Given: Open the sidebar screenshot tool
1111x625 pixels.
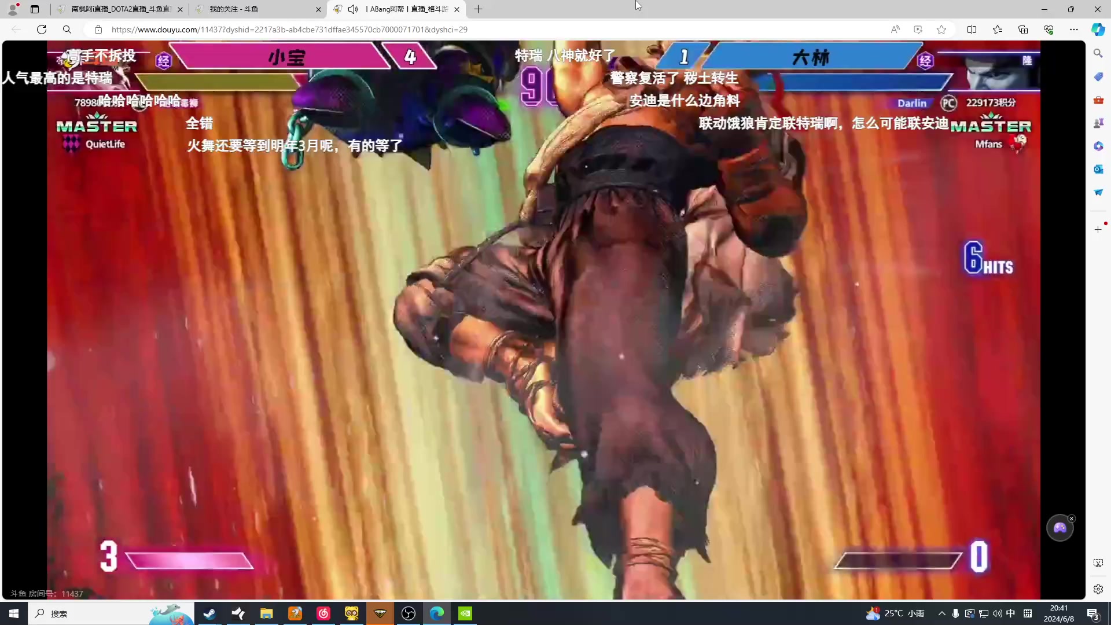Looking at the screenshot, I should click(x=1098, y=563).
